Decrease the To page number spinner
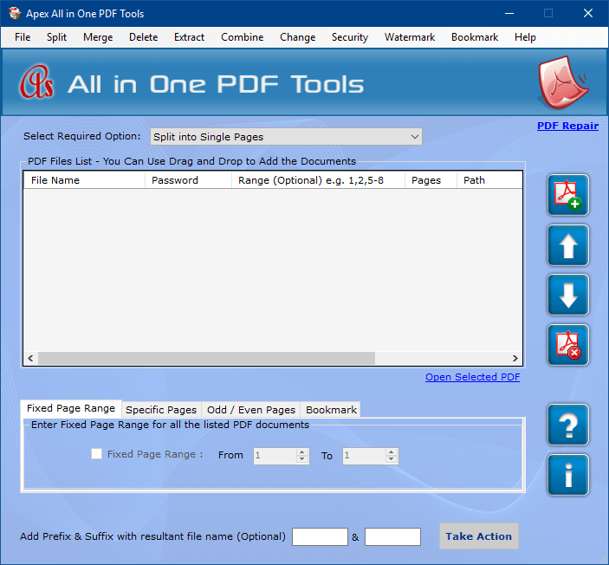 [x=392, y=459]
